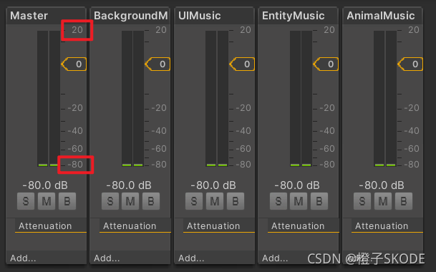
Task: Solo the UIMusic group
Action: (194, 201)
